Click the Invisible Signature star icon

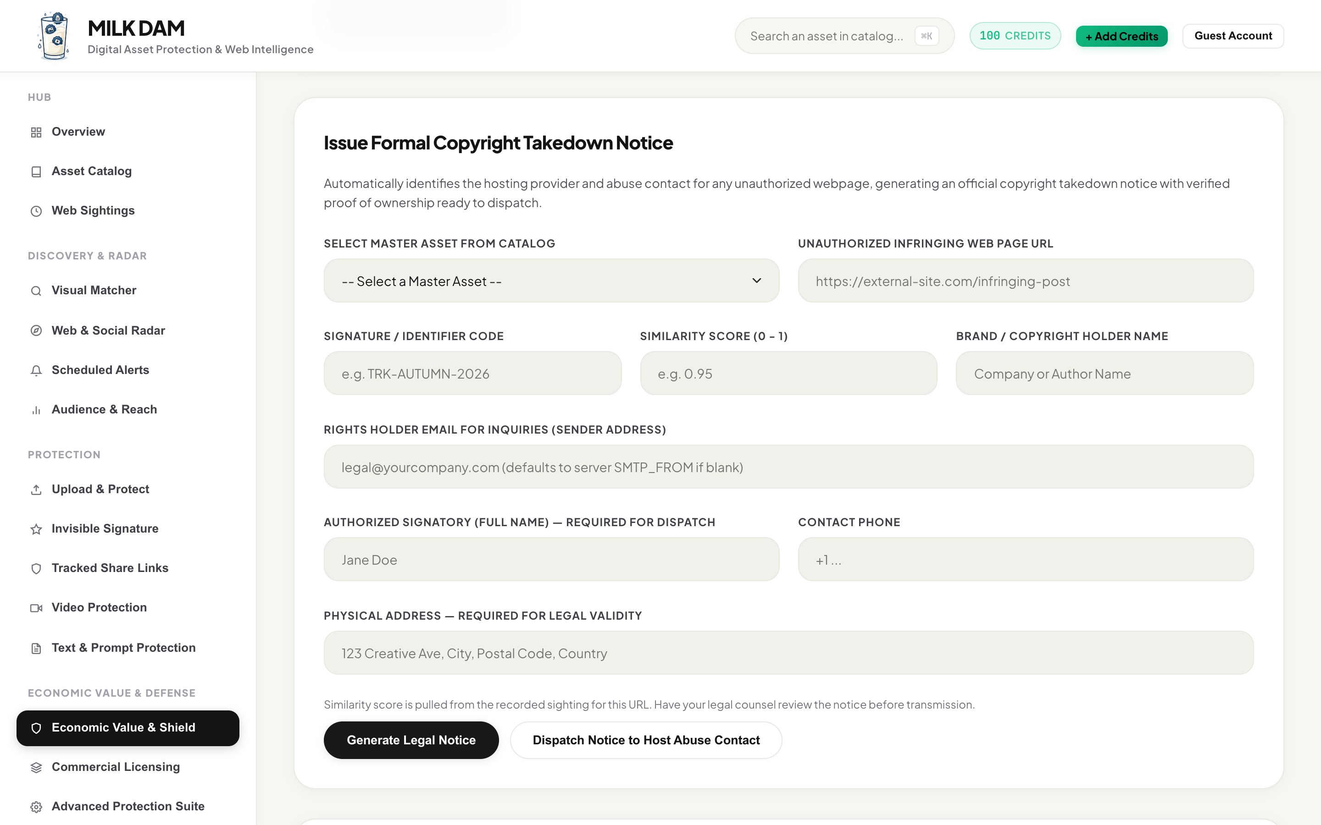click(x=36, y=529)
